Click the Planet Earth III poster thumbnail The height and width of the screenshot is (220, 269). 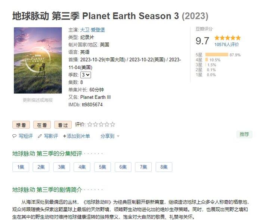click(x=38, y=60)
